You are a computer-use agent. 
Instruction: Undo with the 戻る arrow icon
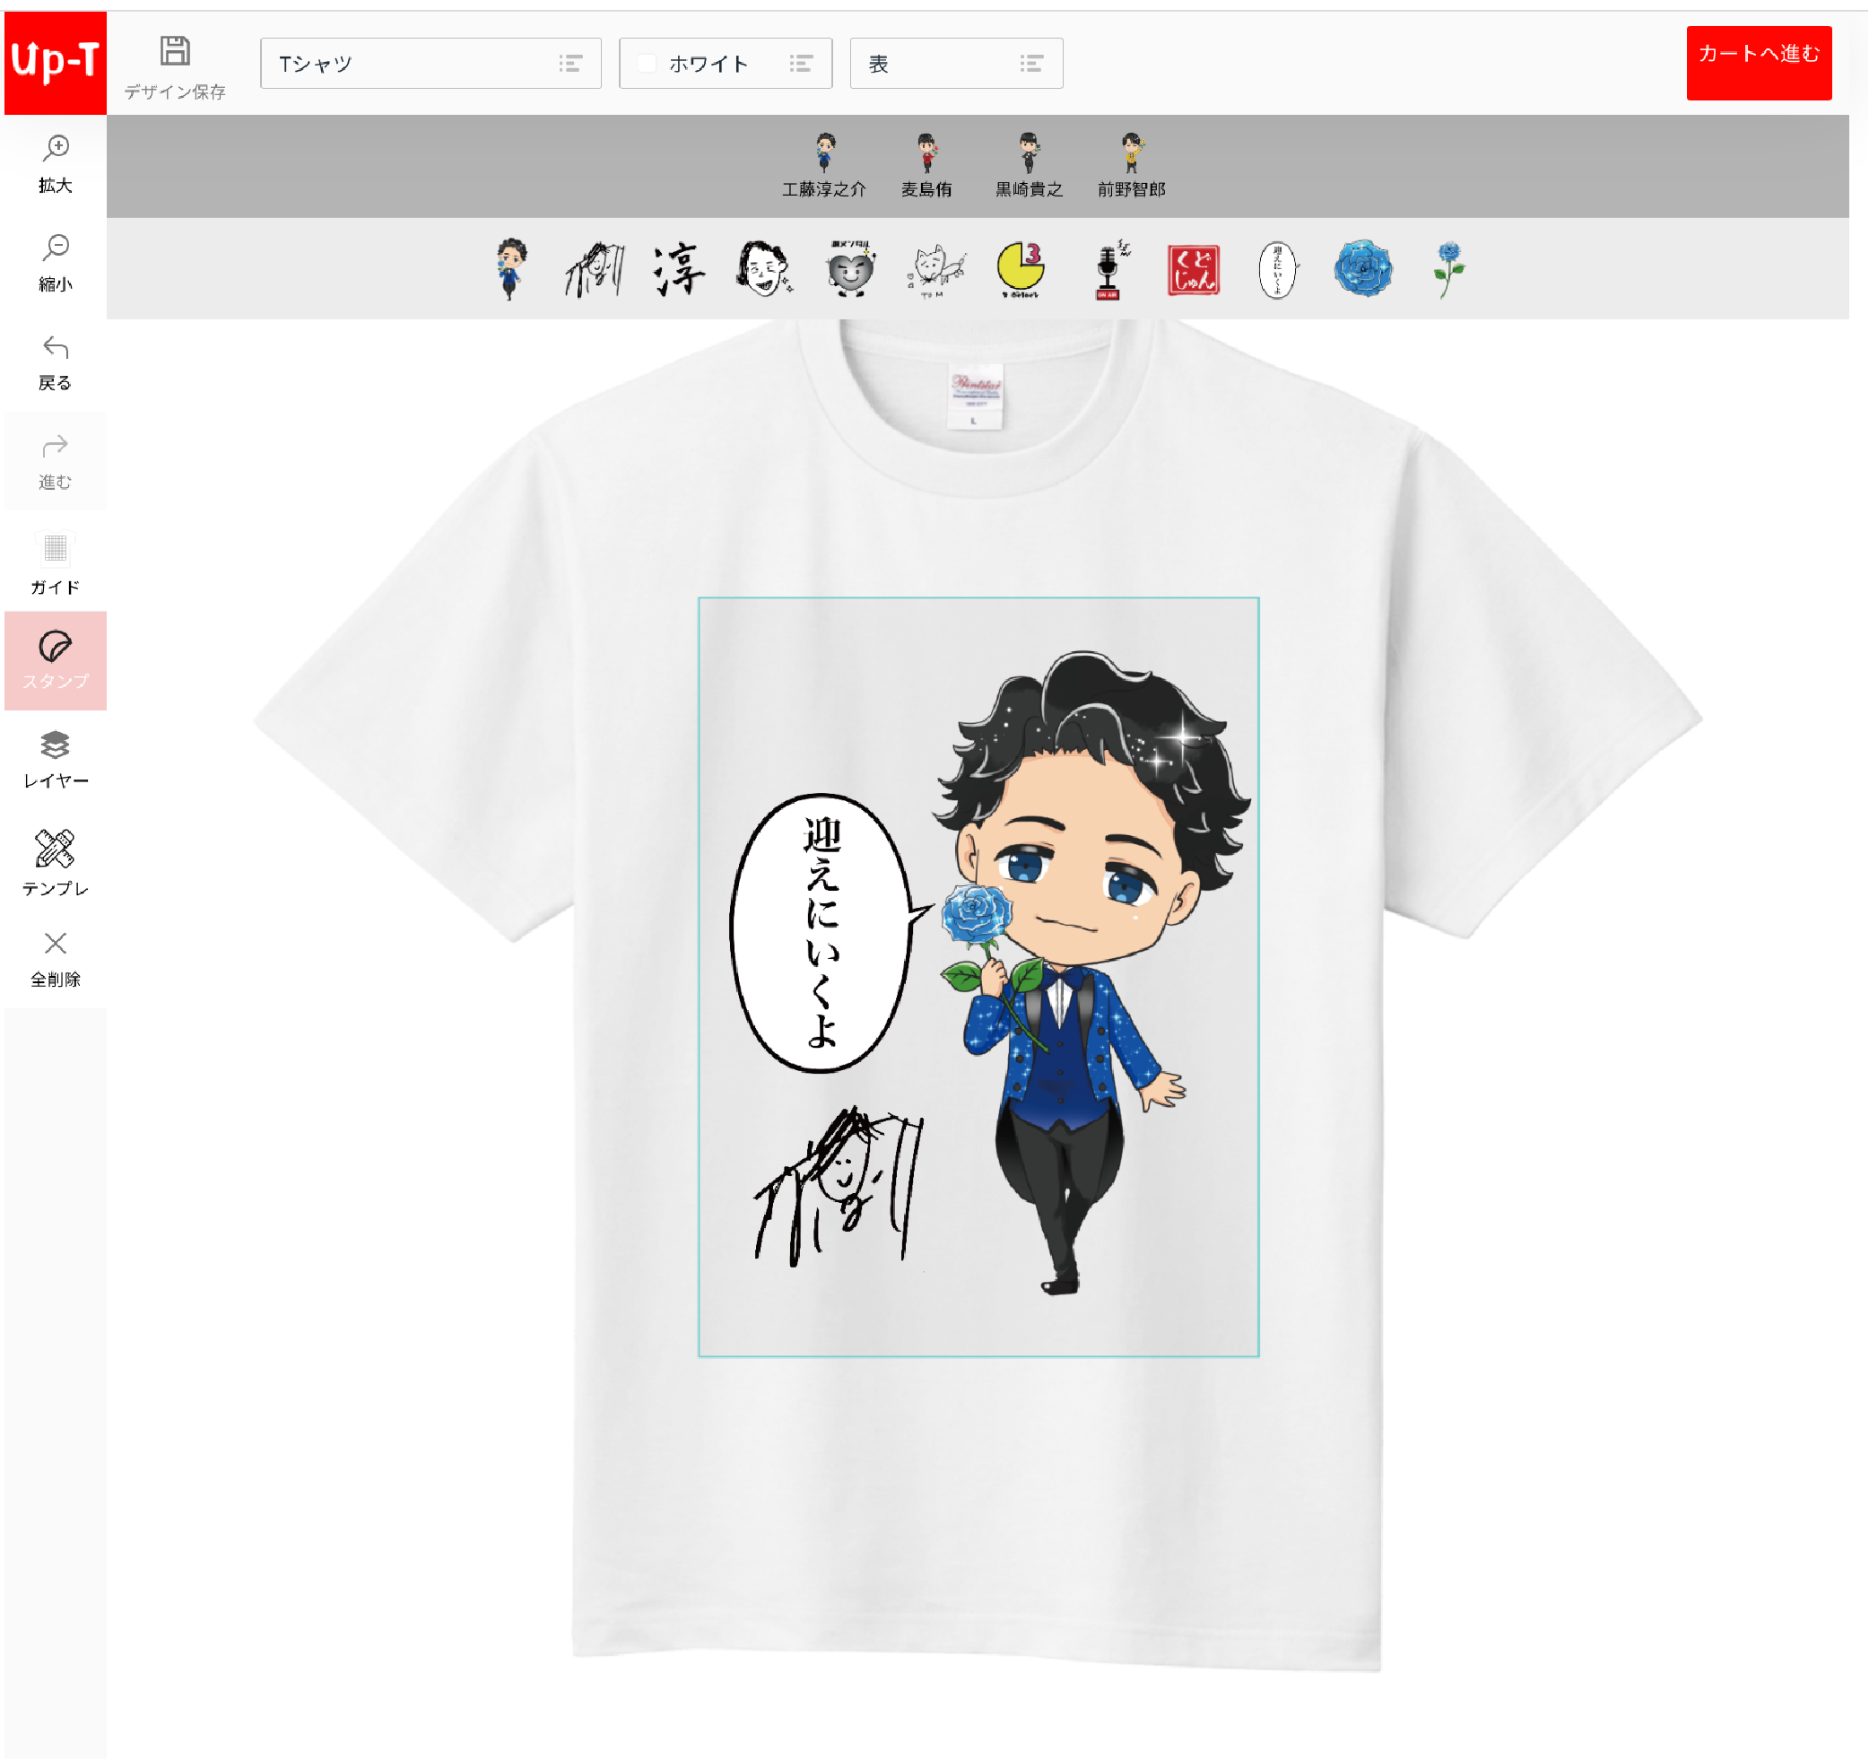tap(56, 348)
